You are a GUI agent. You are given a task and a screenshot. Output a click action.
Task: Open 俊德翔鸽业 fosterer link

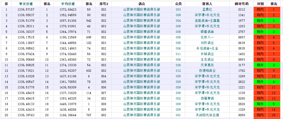[207, 71]
